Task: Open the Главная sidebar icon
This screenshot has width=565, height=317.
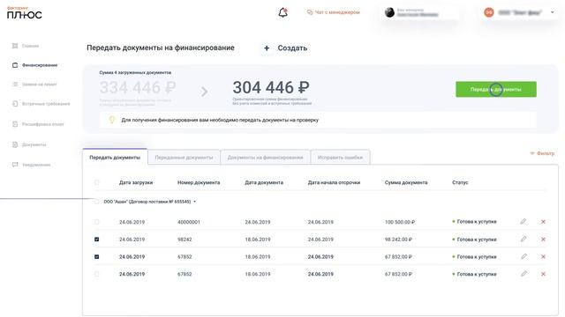Action: tap(15, 46)
